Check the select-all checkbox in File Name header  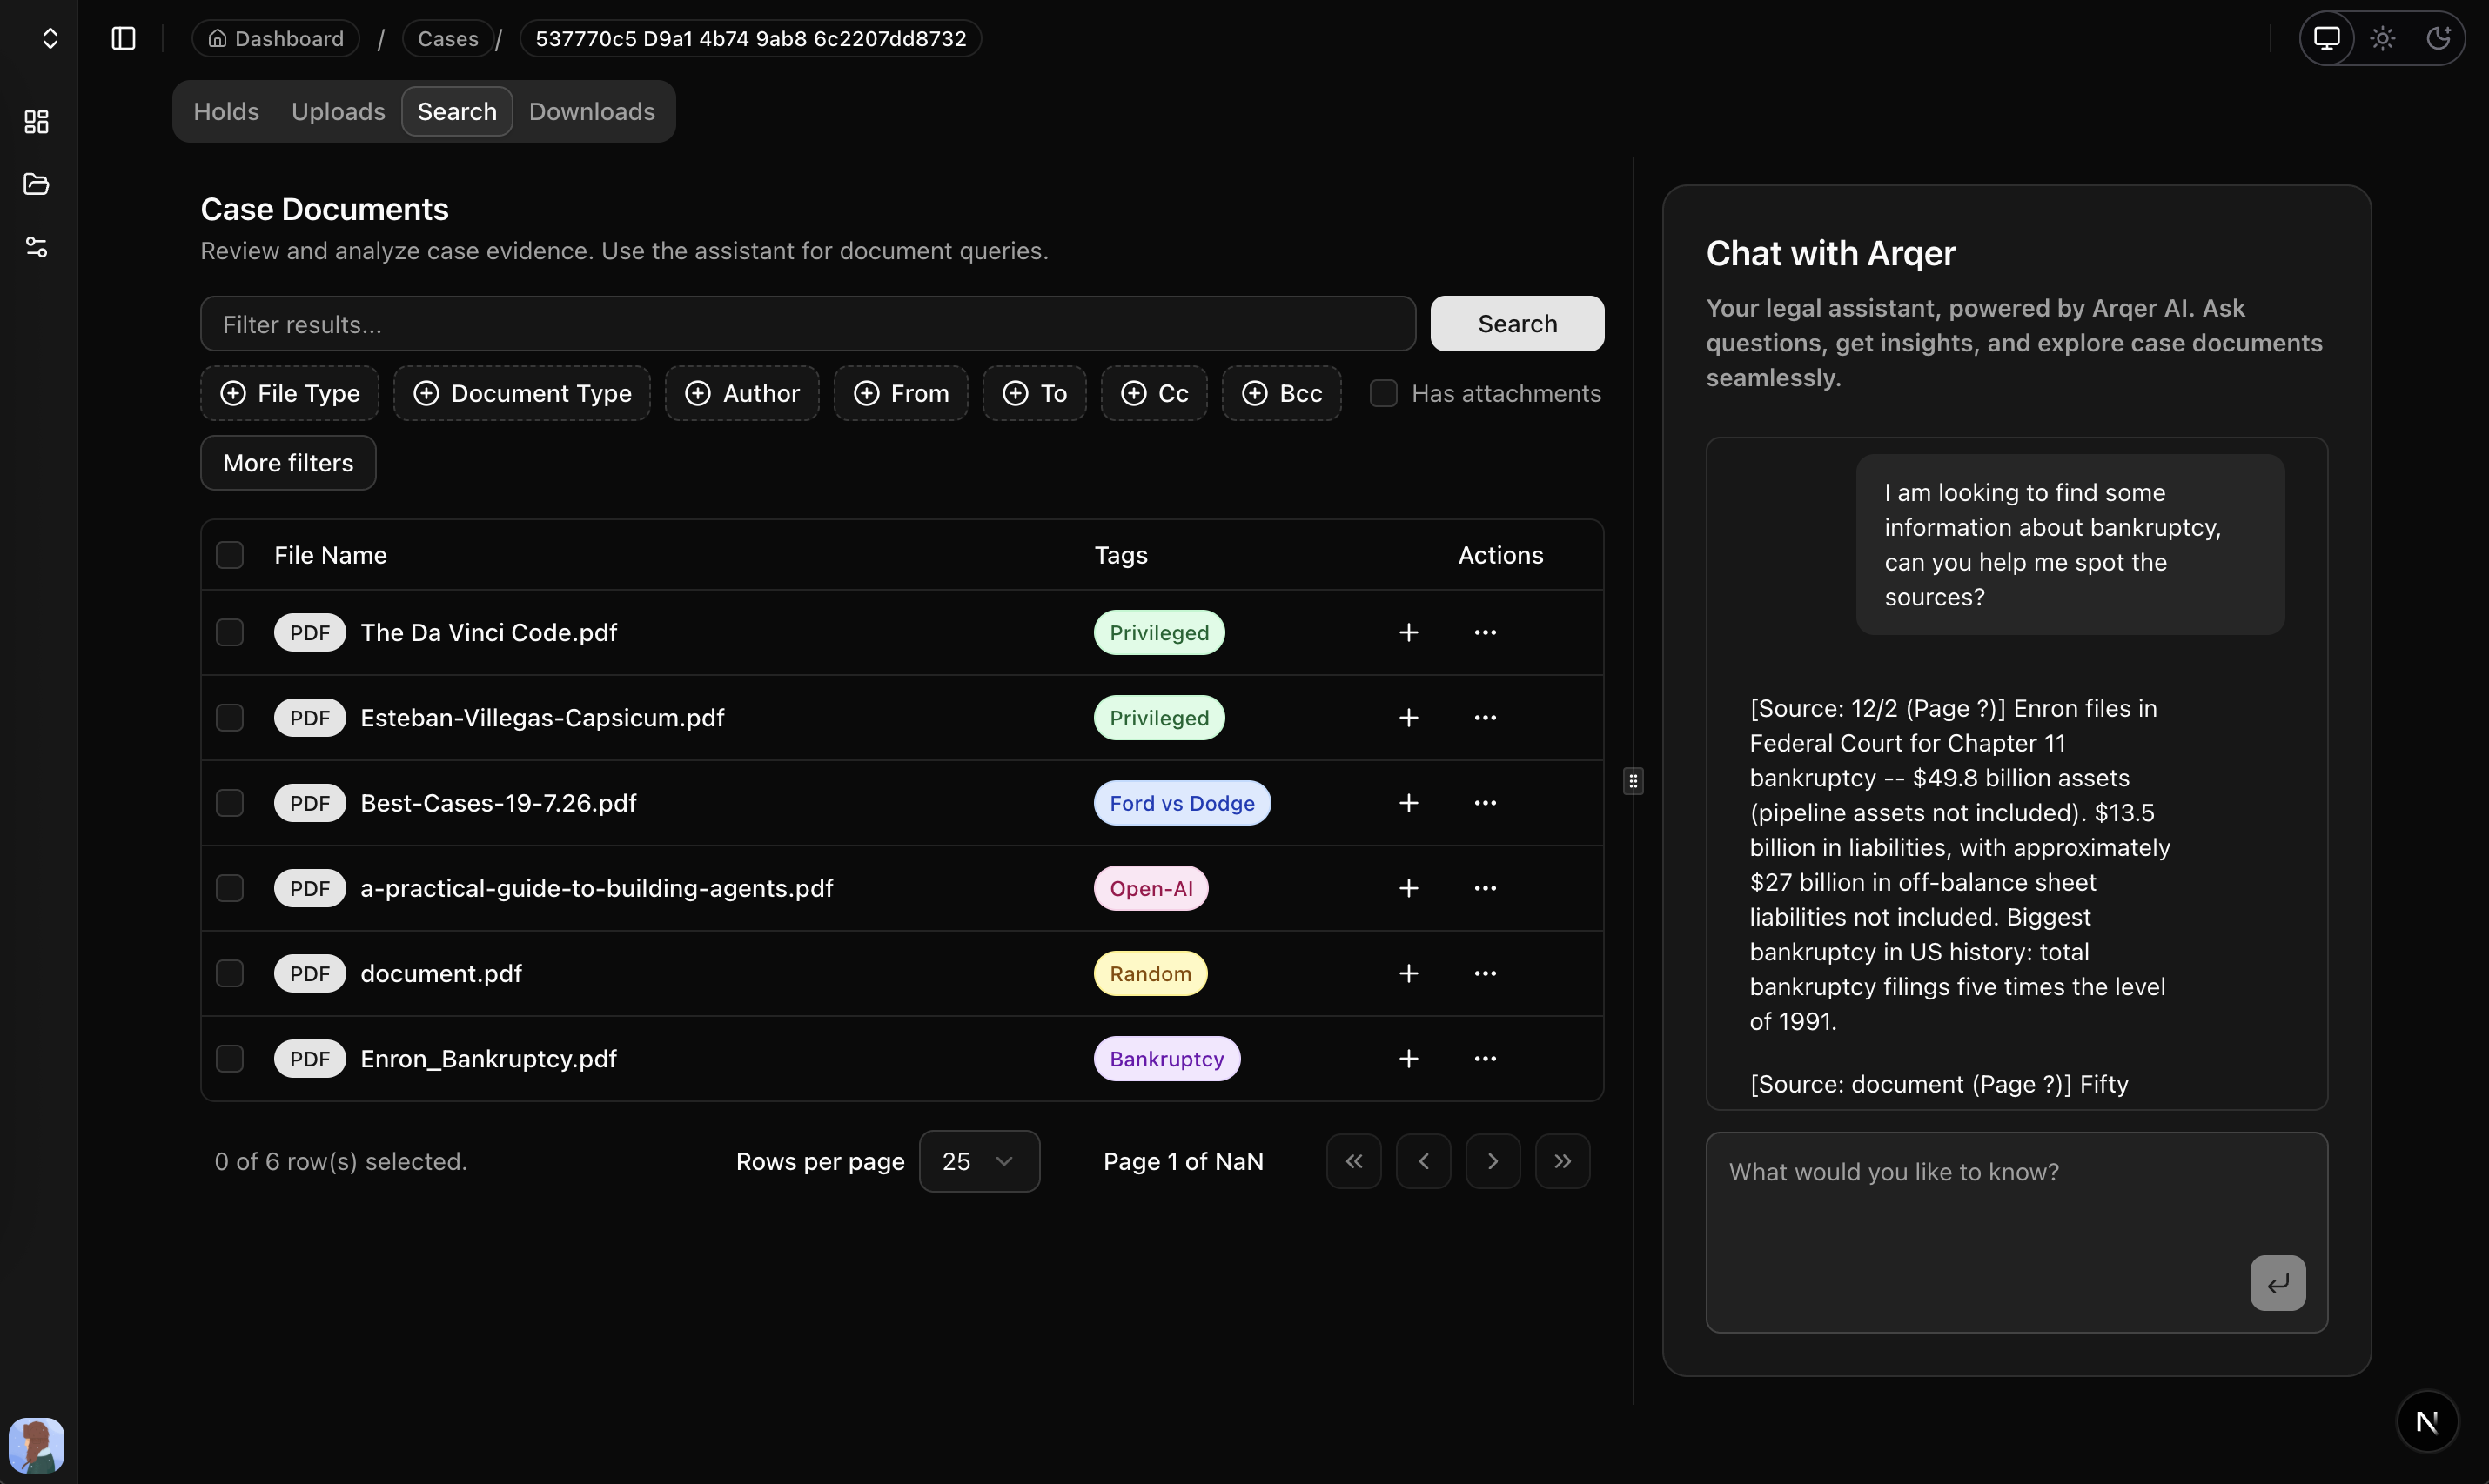coord(230,555)
